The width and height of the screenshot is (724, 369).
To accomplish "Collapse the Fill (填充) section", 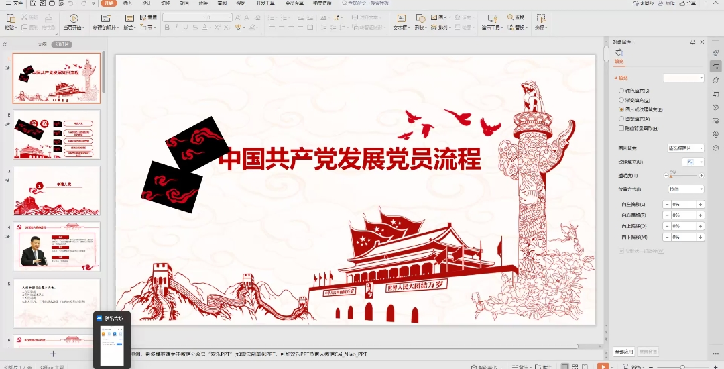I will tap(615, 78).
